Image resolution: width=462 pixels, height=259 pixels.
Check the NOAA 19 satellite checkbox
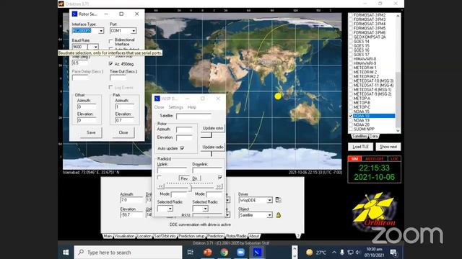click(x=350, y=120)
